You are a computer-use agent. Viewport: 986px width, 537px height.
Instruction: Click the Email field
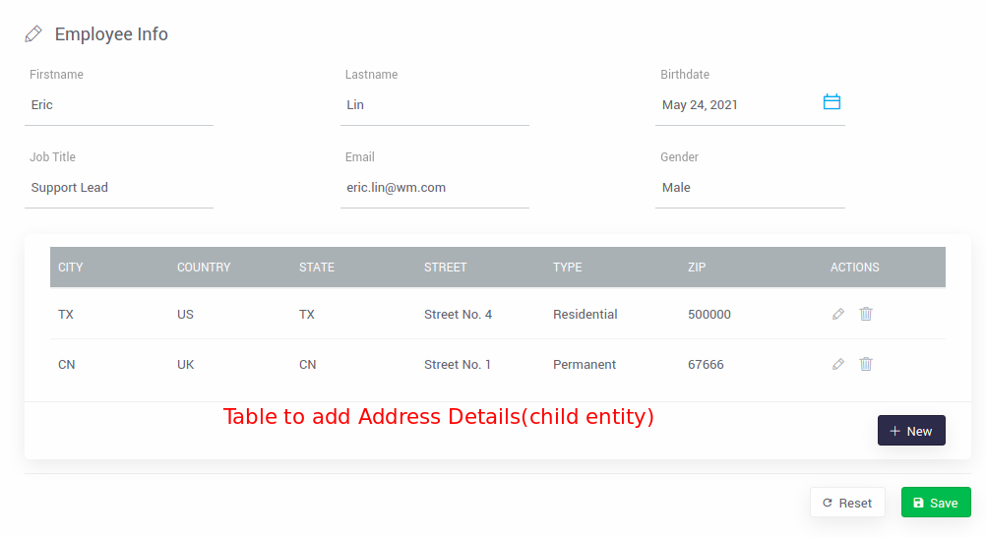tap(434, 188)
